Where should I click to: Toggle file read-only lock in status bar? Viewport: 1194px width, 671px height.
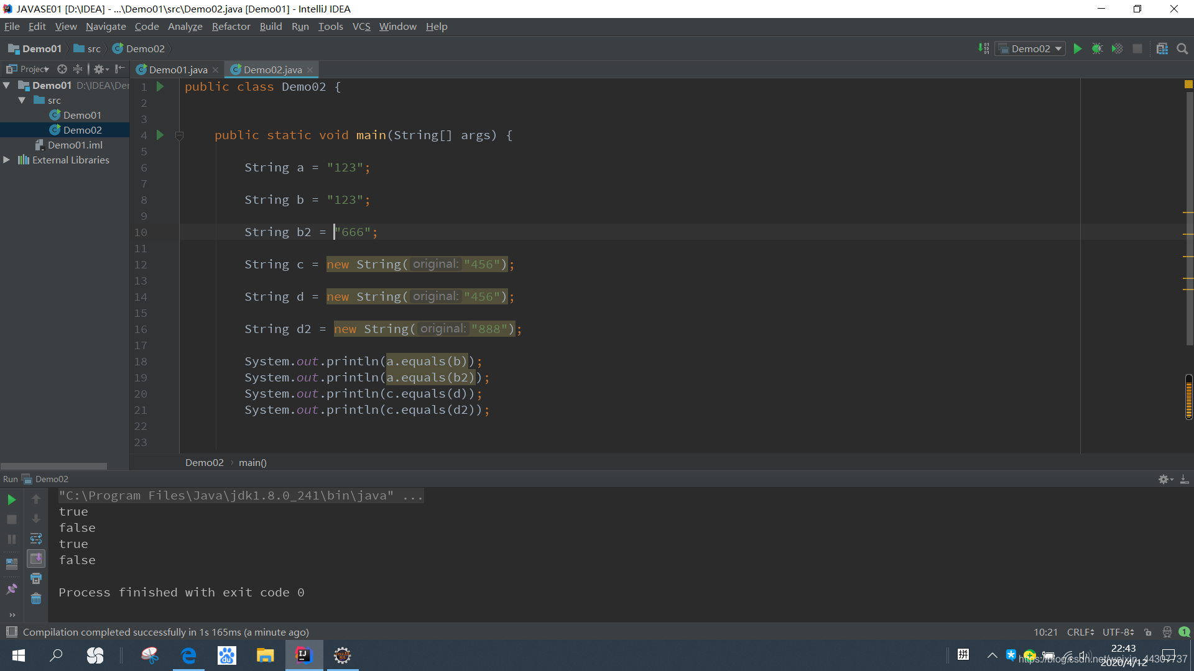click(x=1148, y=632)
